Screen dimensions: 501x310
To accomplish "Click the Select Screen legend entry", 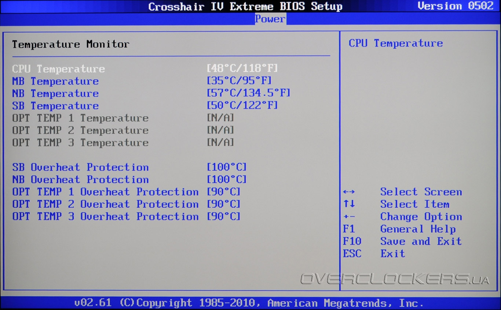I will pos(421,192).
